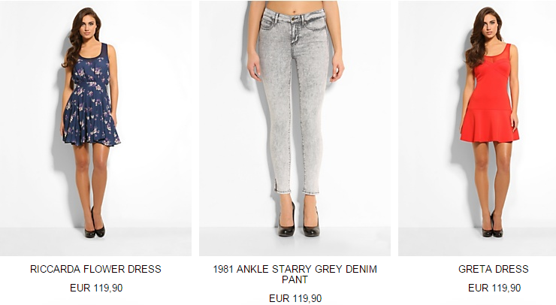Image resolution: width=556 pixels, height=305 pixels.
Task: Click the black heels in the Greta Dress photo
Action: (x=493, y=225)
